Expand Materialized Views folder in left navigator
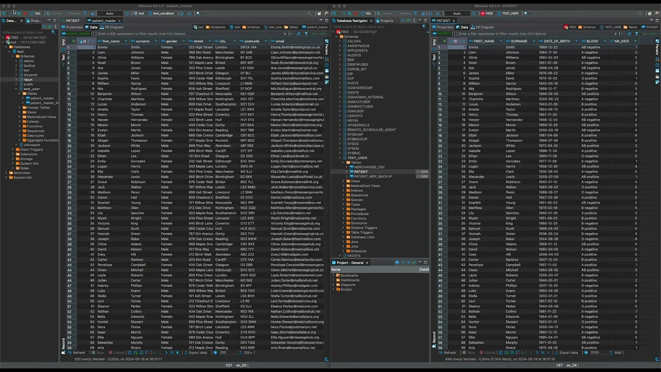The width and height of the screenshot is (661, 372). pyautogui.click(x=21, y=117)
